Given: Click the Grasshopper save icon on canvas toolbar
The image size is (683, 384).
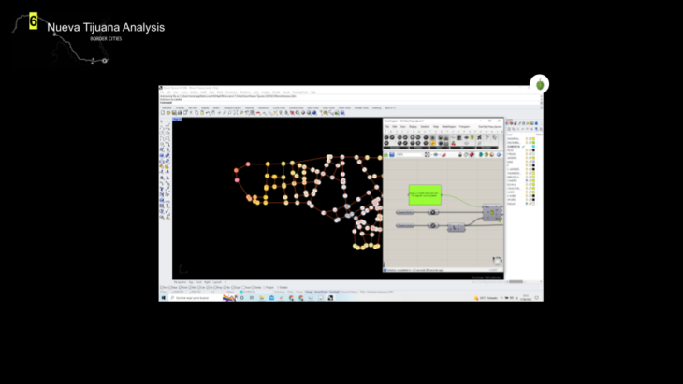Looking at the screenshot, I should coord(391,154).
